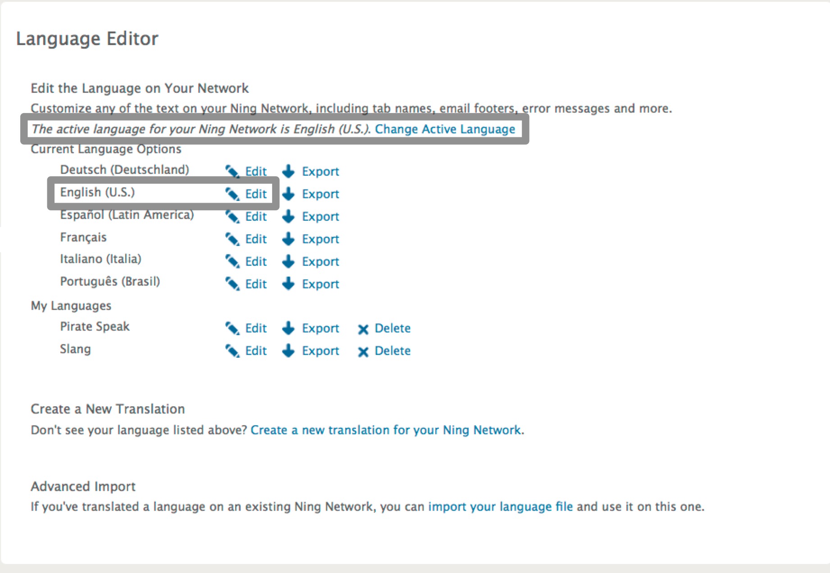Viewport: 830px width, 573px height.
Task: Click Export link for Slang
Action: (320, 351)
